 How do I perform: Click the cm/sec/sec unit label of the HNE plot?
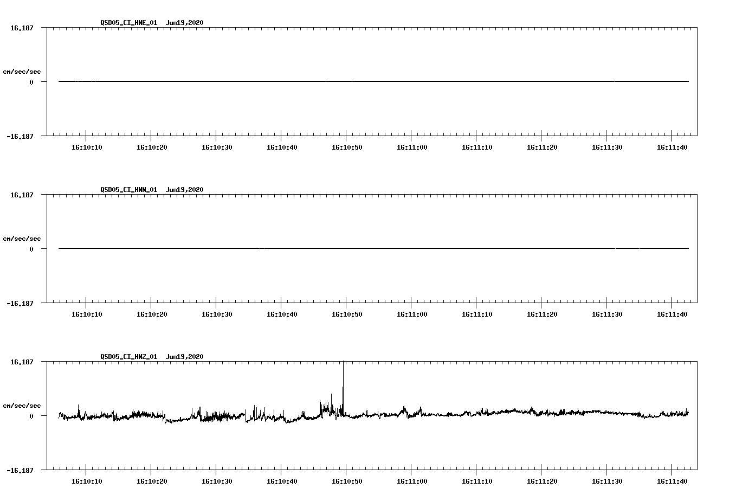pyautogui.click(x=22, y=72)
